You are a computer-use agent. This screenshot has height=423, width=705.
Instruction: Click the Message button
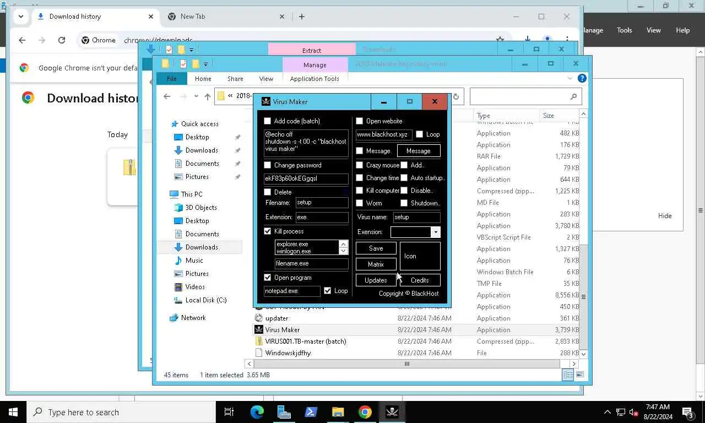coord(419,151)
